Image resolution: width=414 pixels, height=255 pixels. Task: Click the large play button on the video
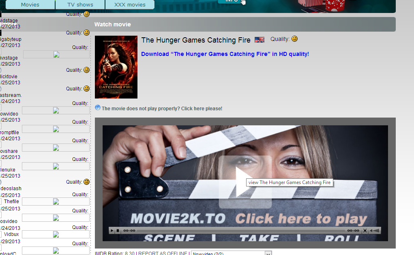[x=245, y=182]
